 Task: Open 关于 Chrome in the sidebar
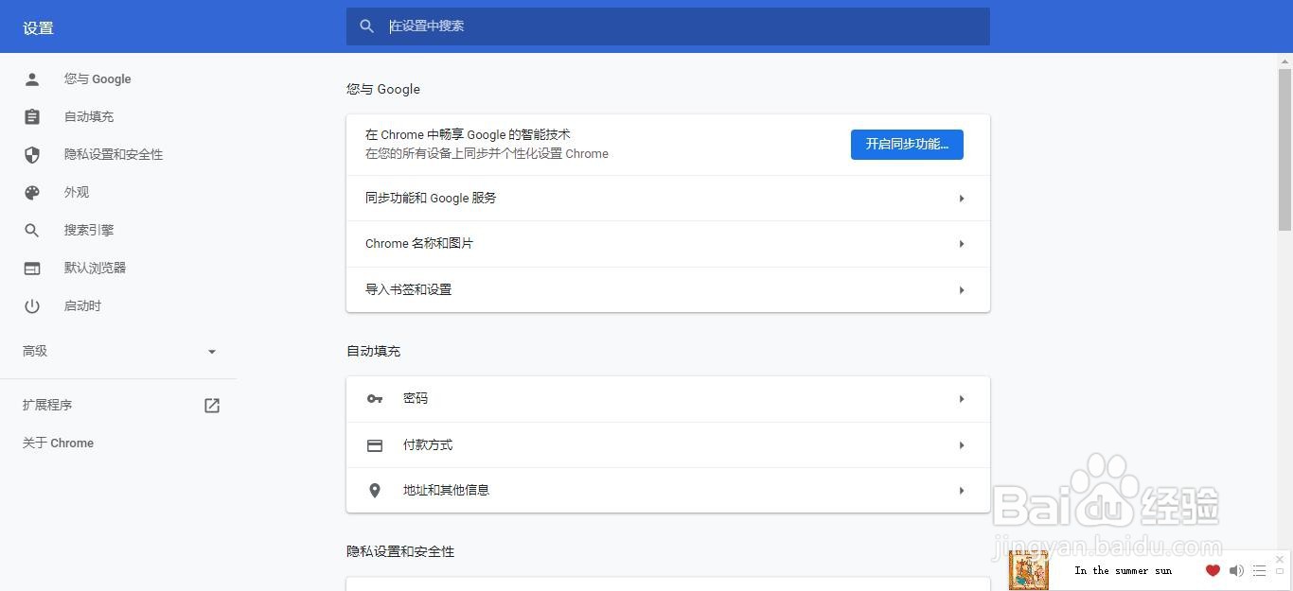58,443
